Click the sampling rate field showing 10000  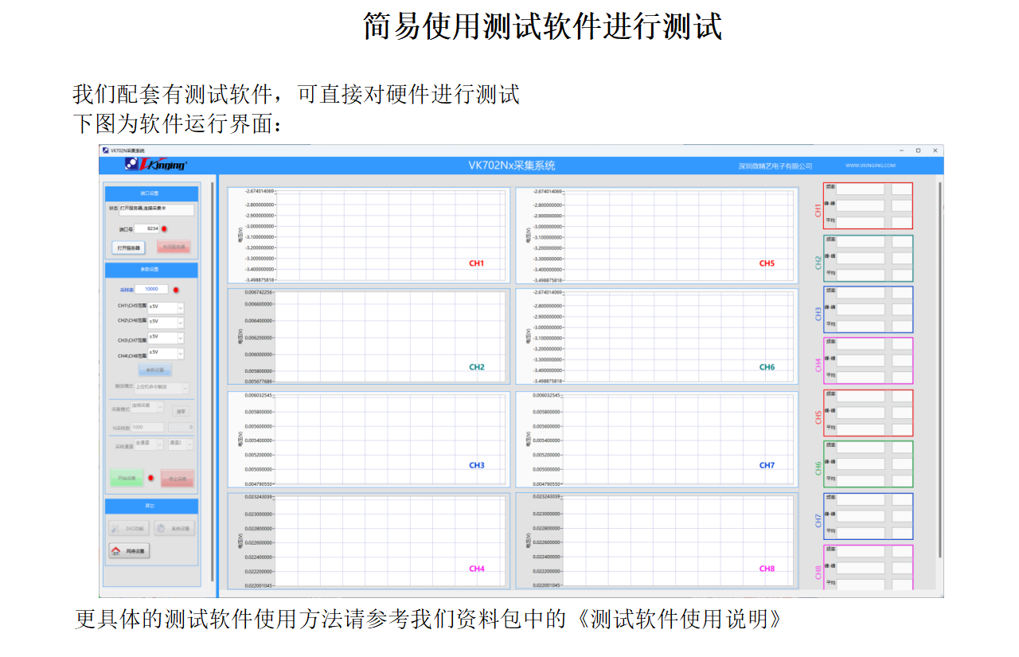151,290
